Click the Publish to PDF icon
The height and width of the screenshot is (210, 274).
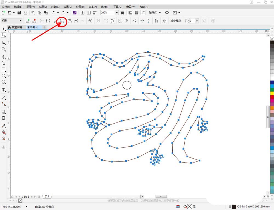click(95, 13)
